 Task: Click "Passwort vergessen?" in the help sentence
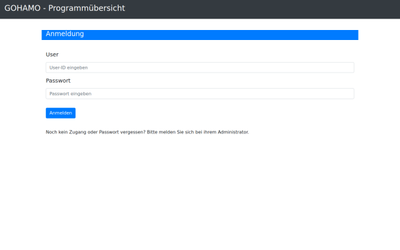[122, 132]
